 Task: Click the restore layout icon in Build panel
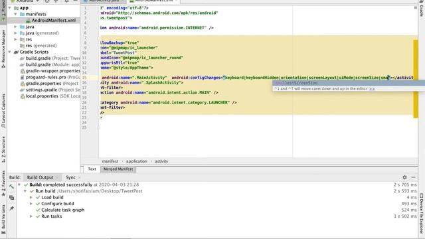11,198
